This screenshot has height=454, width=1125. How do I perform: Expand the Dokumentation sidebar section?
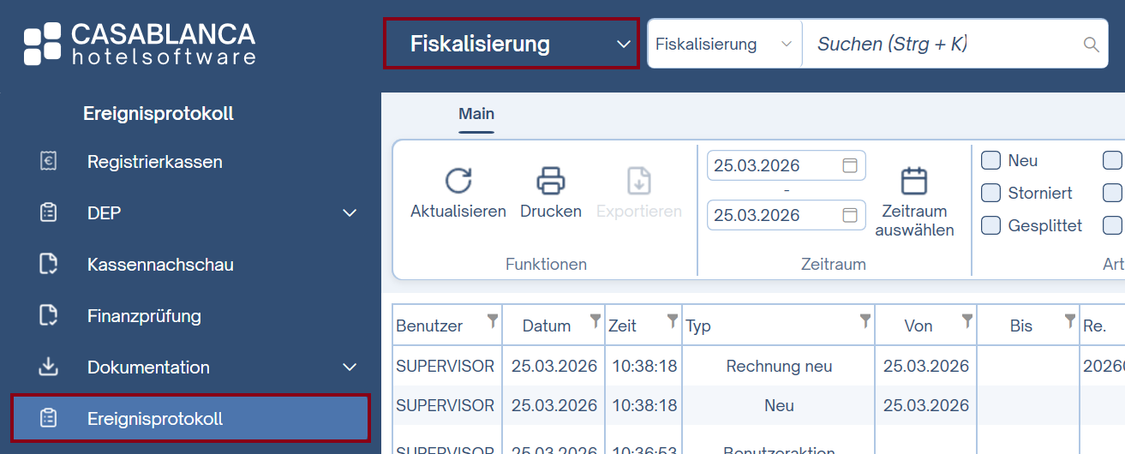350,367
